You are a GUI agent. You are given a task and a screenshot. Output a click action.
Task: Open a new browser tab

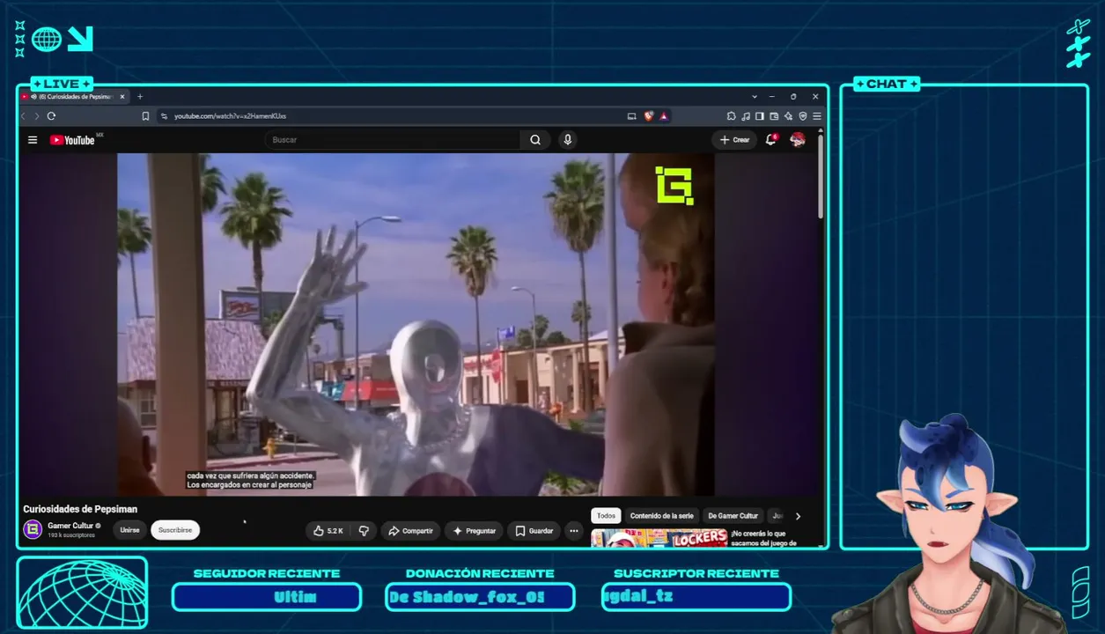click(140, 97)
